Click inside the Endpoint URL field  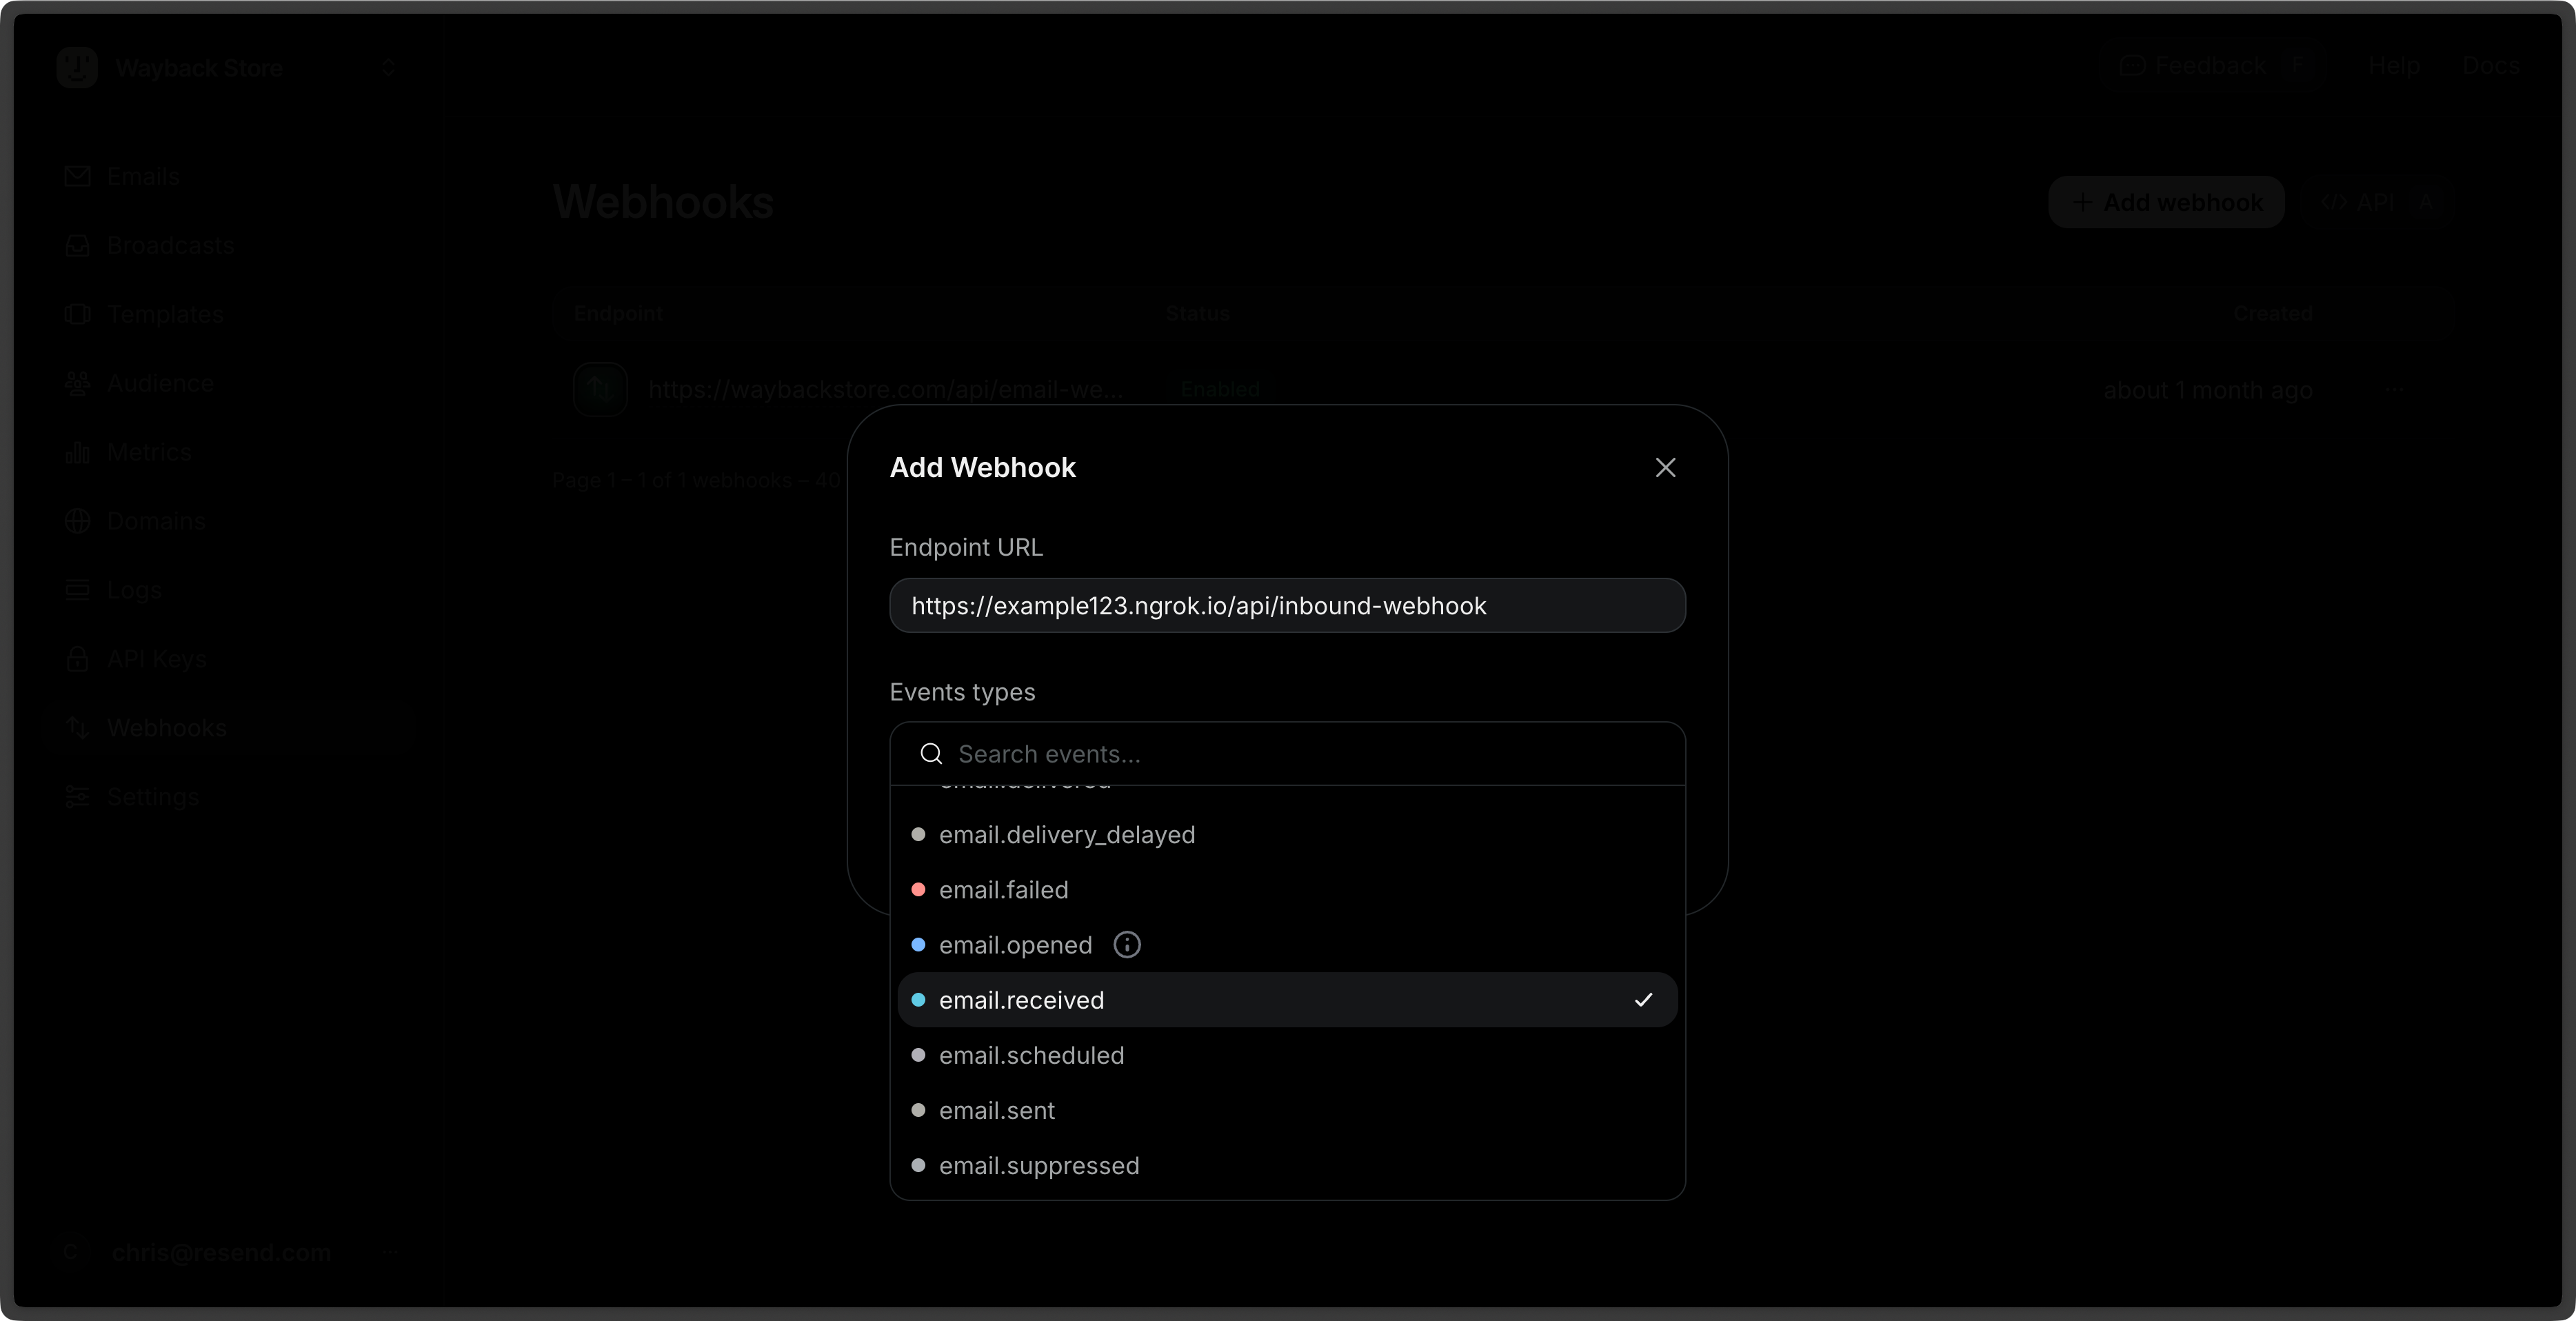pyautogui.click(x=1287, y=606)
